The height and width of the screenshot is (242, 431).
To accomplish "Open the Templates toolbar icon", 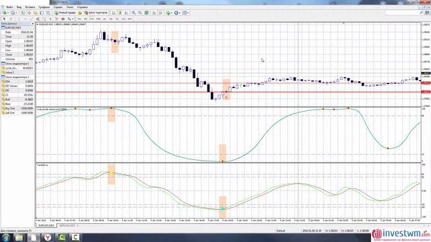I will tap(184, 13).
